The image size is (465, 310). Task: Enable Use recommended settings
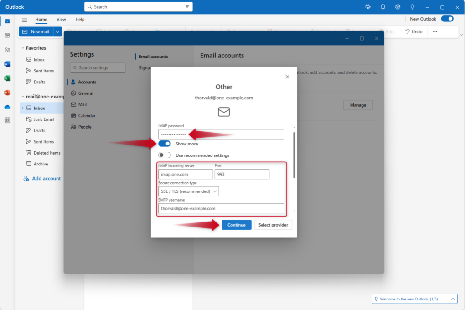point(164,155)
